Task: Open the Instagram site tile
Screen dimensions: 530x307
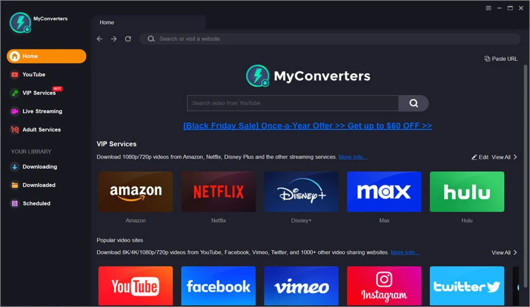Action: tap(384, 286)
